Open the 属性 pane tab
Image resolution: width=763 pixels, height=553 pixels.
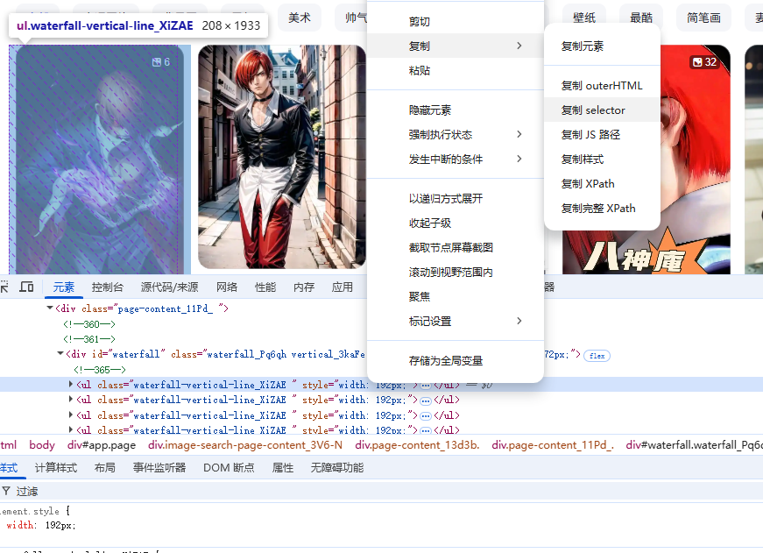pos(283,468)
